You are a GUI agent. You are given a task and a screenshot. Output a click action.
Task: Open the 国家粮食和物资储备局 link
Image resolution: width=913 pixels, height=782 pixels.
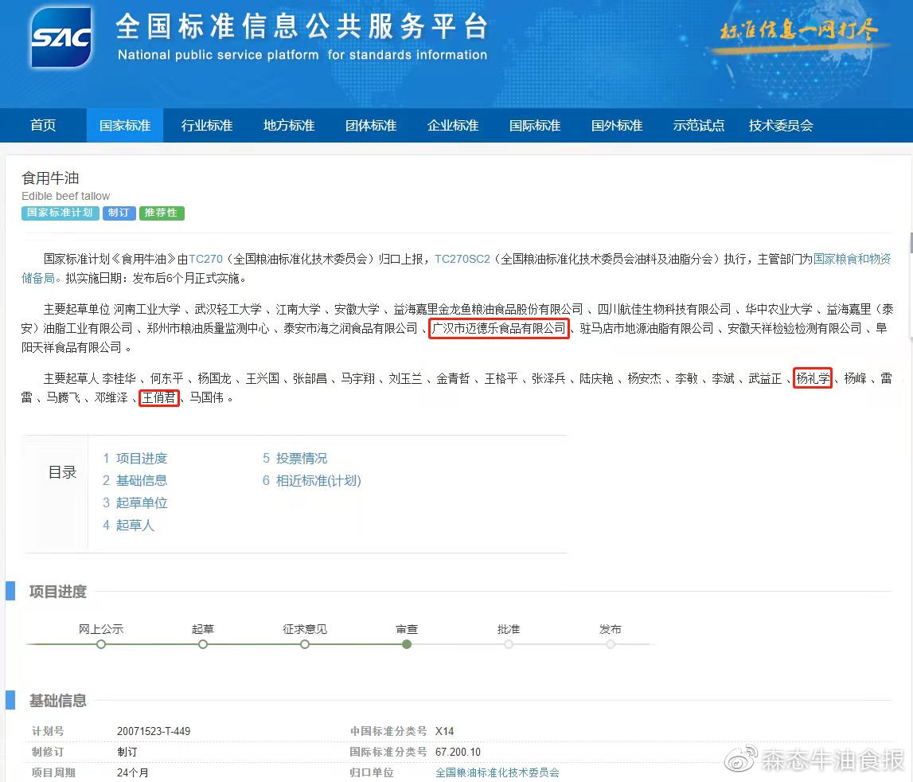point(852,259)
